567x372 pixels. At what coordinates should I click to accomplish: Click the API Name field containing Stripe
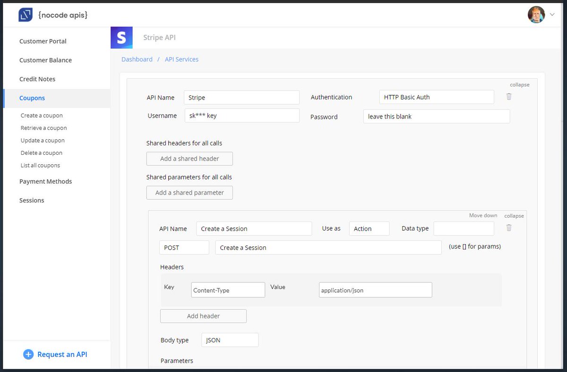[241, 97]
